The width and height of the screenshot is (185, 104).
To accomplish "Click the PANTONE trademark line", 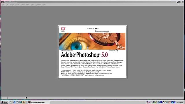I will pos(82,75).
